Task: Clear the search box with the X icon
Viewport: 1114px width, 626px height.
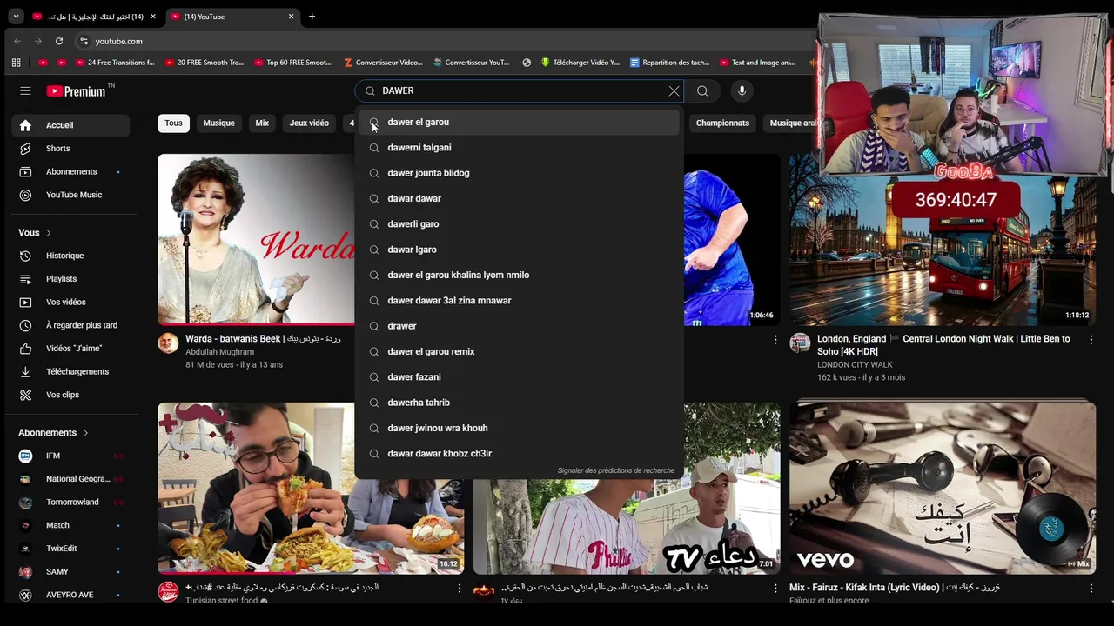Action: point(674,90)
